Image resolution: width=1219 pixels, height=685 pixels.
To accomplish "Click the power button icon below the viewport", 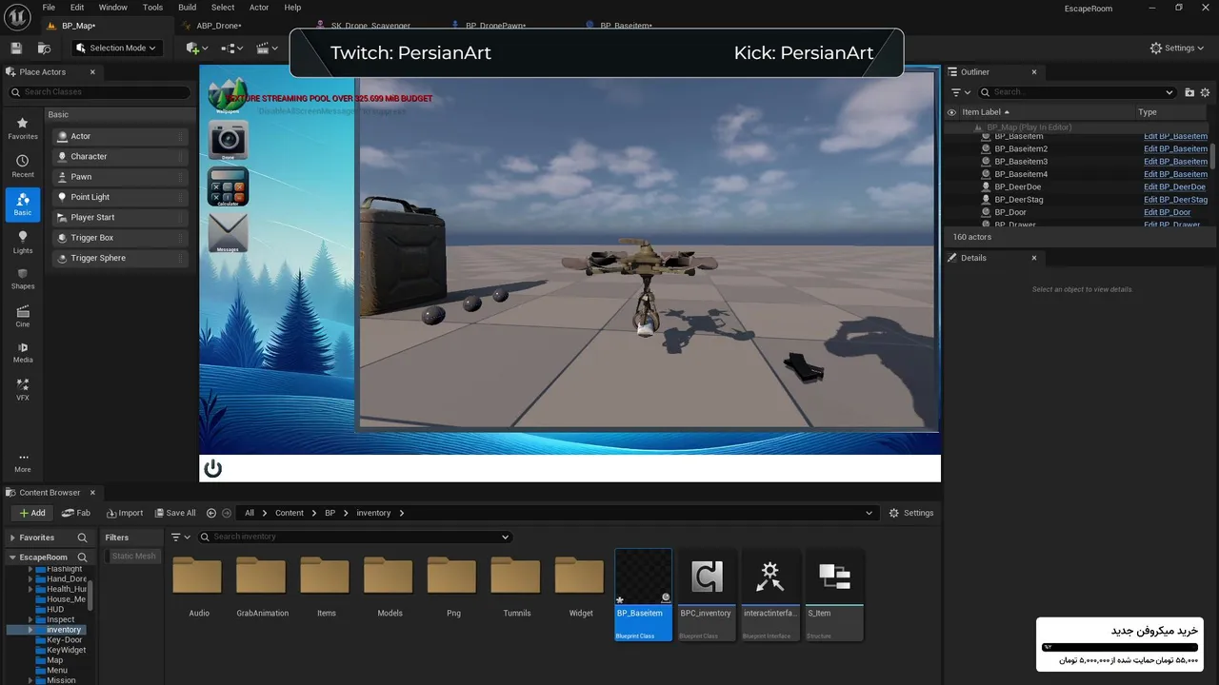I will pyautogui.click(x=213, y=468).
